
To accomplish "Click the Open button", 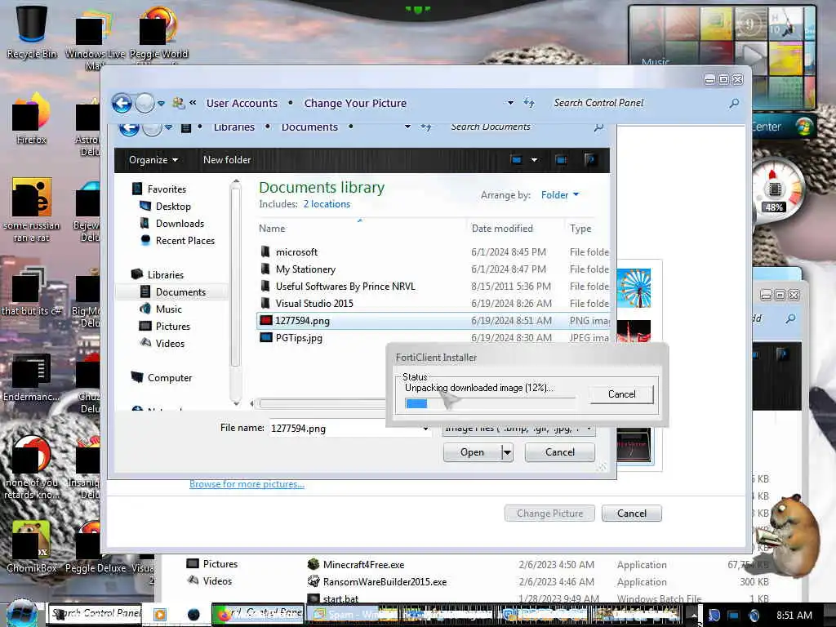I will pos(473,452).
